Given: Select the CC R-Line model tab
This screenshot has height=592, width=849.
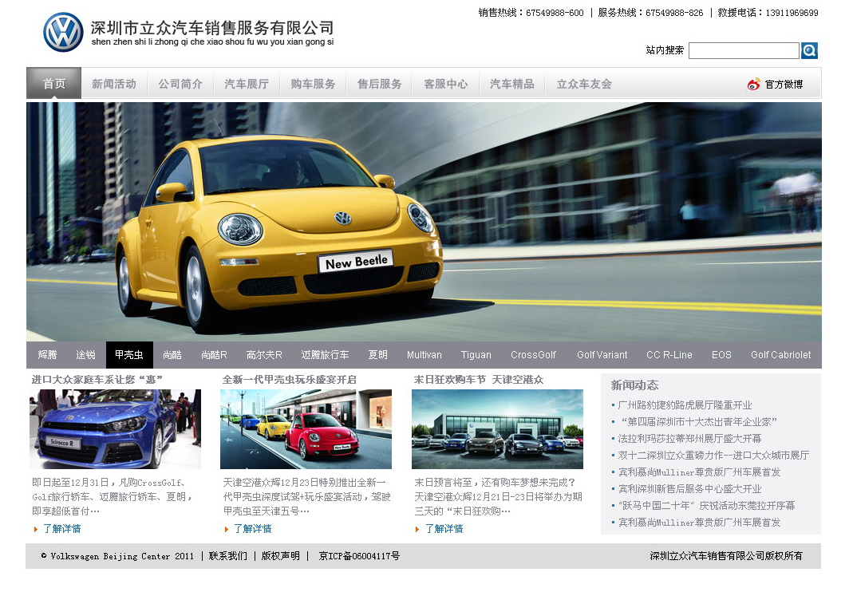Looking at the screenshot, I should (669, 355).
